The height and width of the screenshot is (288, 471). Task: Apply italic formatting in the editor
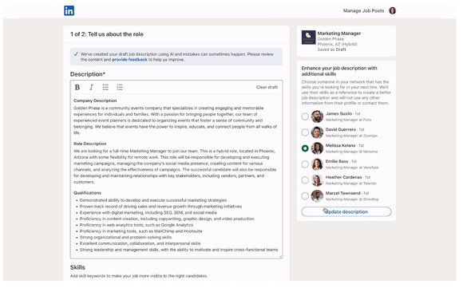(91, 88)
